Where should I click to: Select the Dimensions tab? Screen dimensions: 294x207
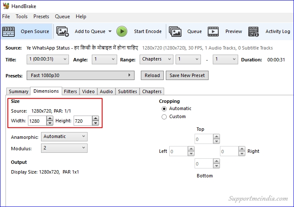[x=46, y=91]
